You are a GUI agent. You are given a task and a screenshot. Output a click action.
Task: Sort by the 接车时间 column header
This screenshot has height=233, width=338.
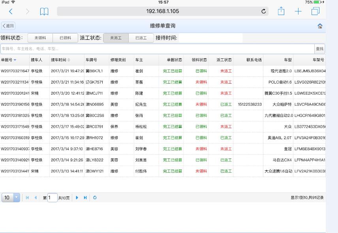click(x=60, y=60)
